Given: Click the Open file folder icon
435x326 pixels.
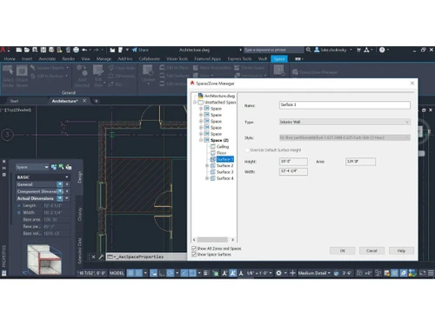Looking at the screenshot, I should pos(27,50).
